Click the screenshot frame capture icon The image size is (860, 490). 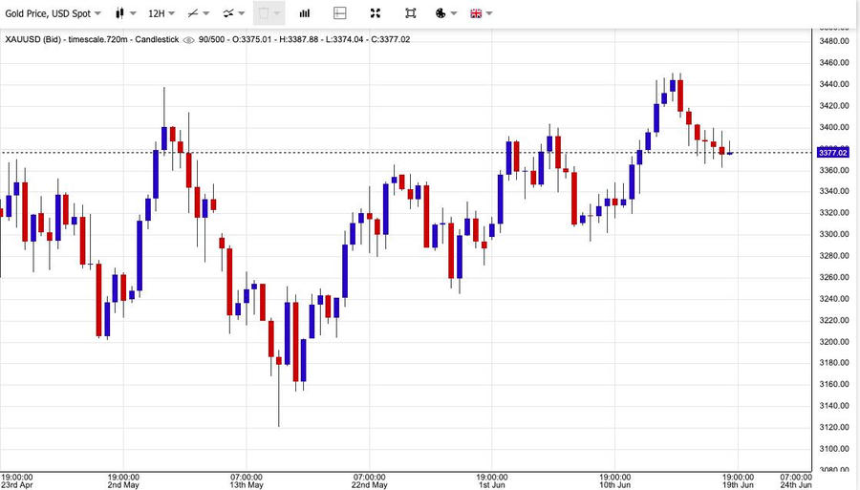[410, 13]
